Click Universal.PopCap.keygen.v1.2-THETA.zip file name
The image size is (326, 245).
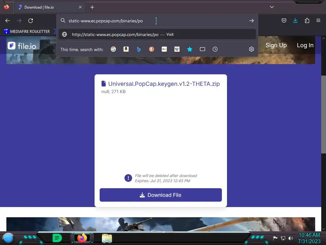tap(164, 84)
